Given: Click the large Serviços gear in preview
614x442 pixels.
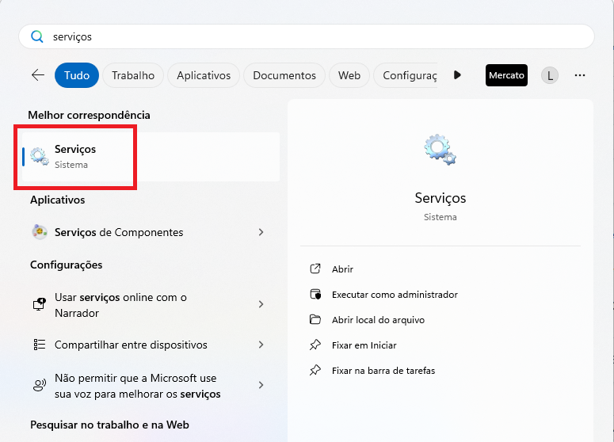Looking at the screenshot, I should [440, 150].
